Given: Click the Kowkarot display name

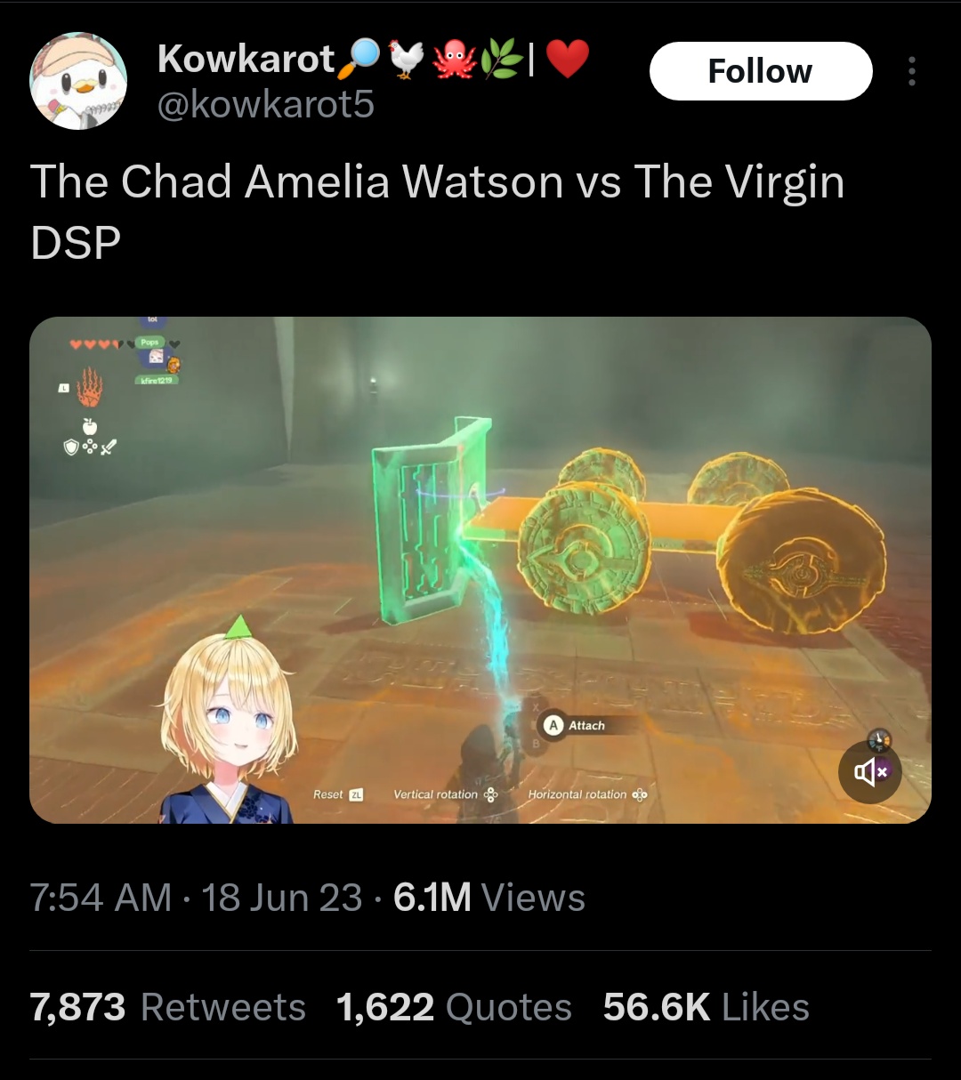Looking at the screenshot, I should pyautogui.click(x=246, y=60).
